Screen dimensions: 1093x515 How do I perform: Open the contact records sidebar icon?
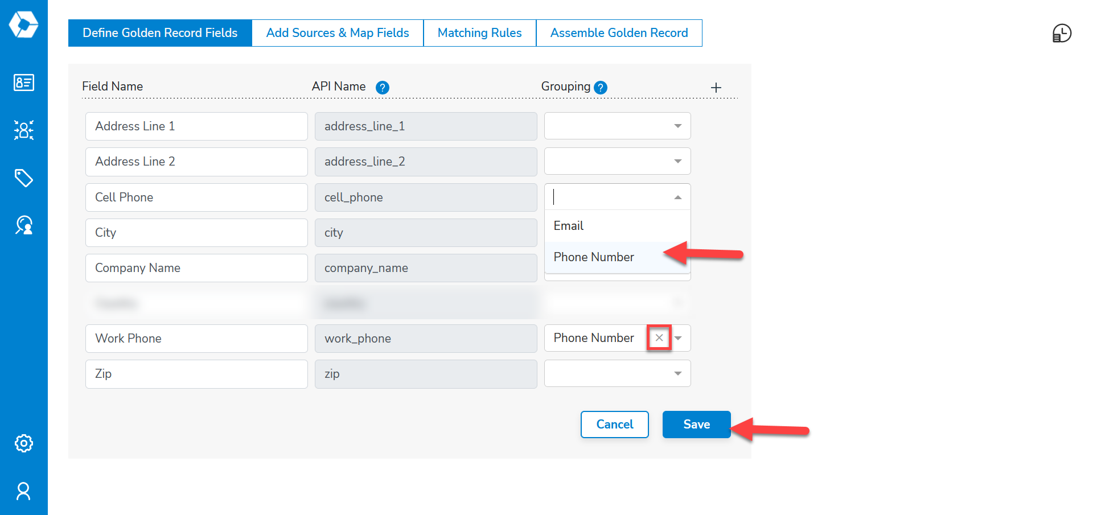pos(23,83)
